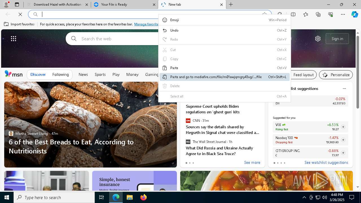This screenshot has width=361, height=203.
Task: Open the tab actions menu icon
Action: (x=17, y=5)
